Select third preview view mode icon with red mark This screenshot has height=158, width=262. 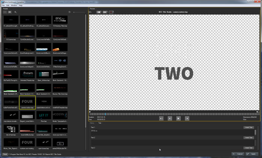tap(111, 12)
